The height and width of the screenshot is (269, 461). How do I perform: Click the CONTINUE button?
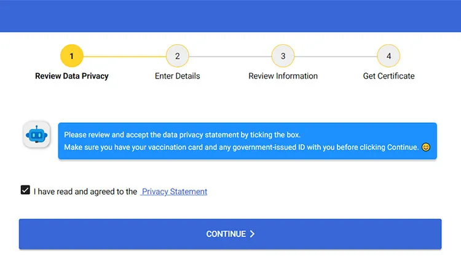(x=230, y=234)
